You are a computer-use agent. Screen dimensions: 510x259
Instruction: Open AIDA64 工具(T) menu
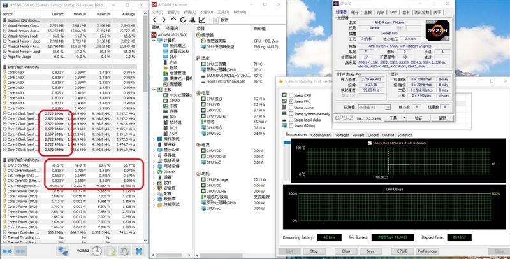pos(223,12)
